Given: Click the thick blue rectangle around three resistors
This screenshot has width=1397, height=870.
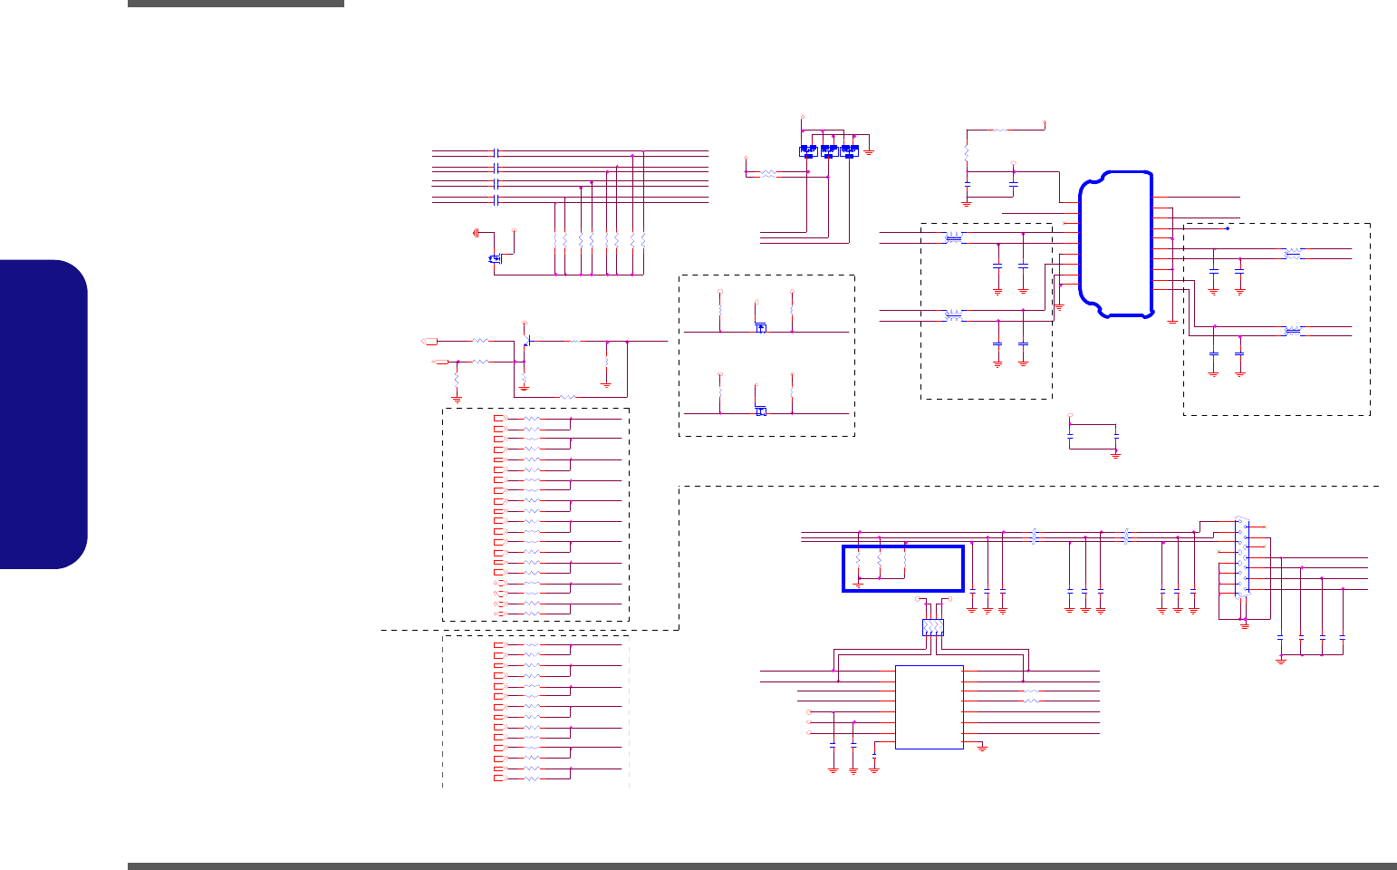Looking at the screenshot, I should point(902,568).
